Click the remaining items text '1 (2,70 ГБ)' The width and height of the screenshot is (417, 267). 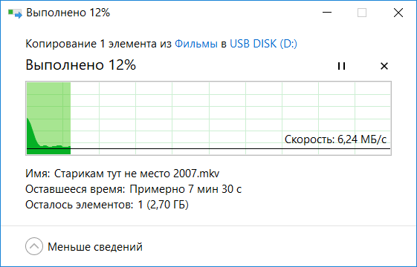[x=164, y=205]
